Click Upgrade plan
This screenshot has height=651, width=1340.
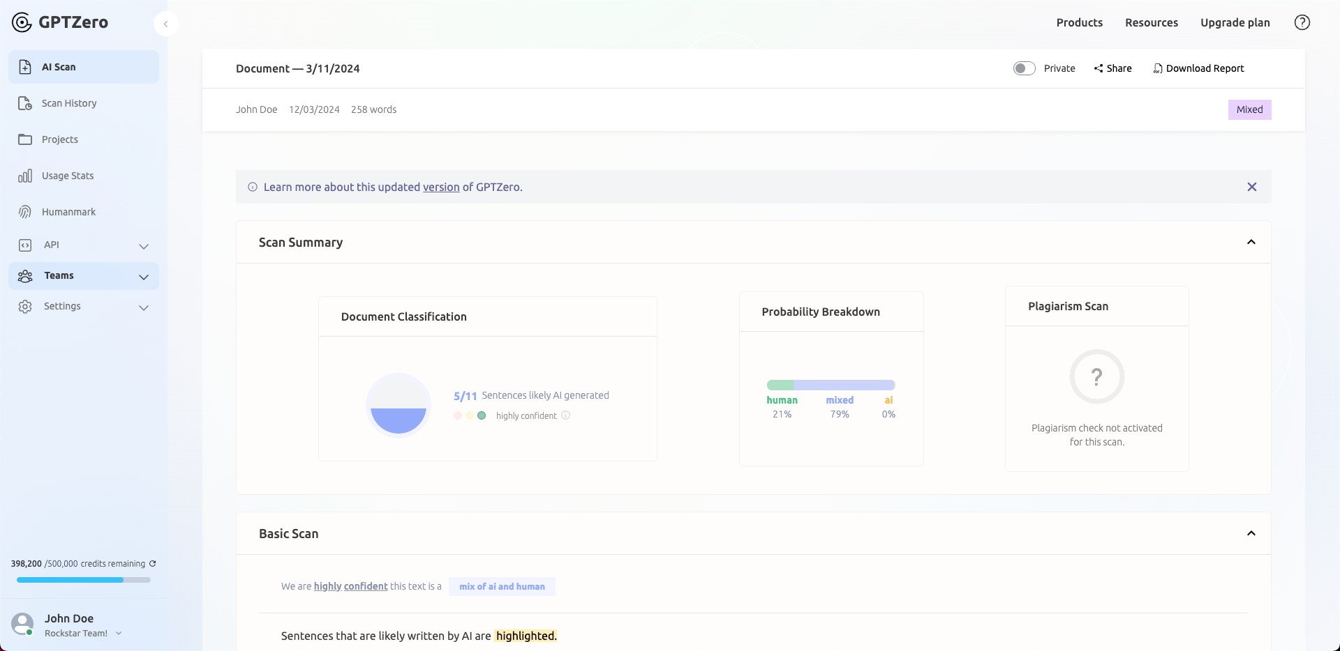click(1235, 22)
